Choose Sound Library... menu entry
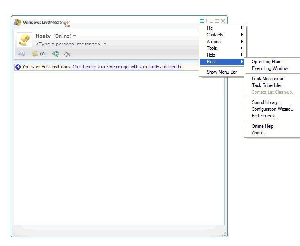Screen dimensions: 300x246 (x=266, y=102)
